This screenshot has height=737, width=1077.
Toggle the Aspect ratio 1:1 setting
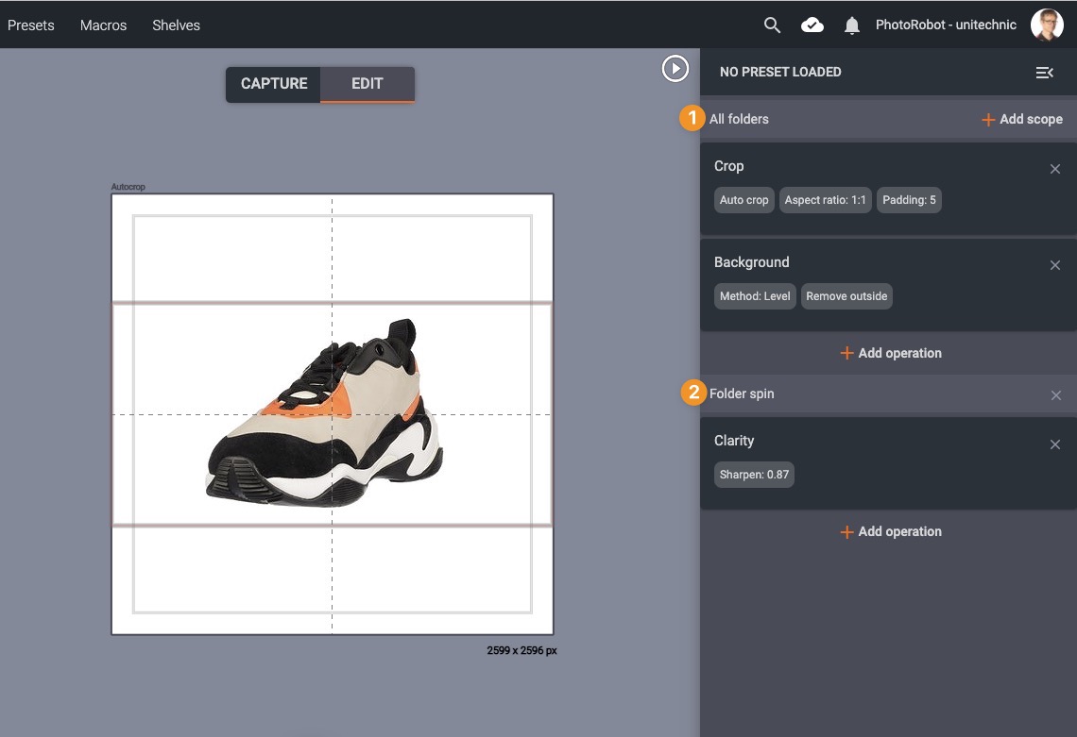point(826,199)
